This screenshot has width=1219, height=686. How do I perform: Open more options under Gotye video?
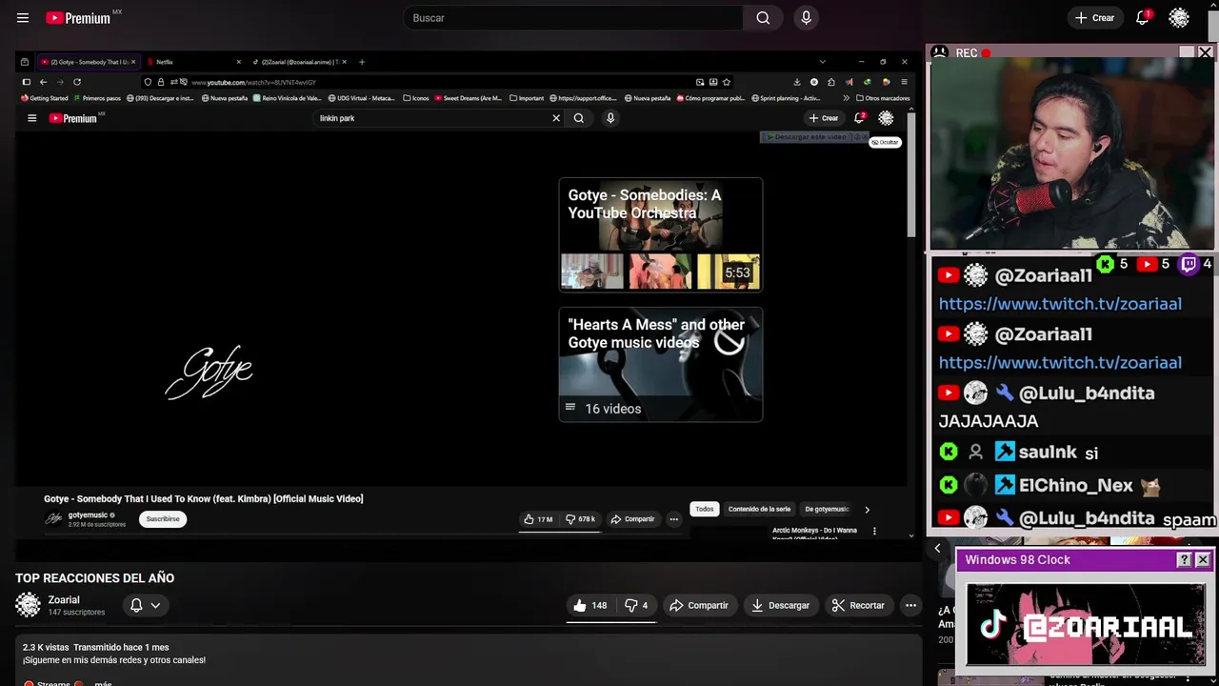coord(673,519)
